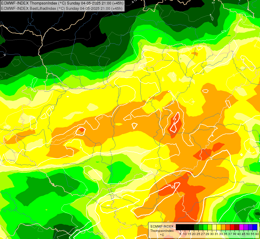The height and width of the screenshot is (239, 260).
Task: Click the legend value 5
Action: click(180, 234)
